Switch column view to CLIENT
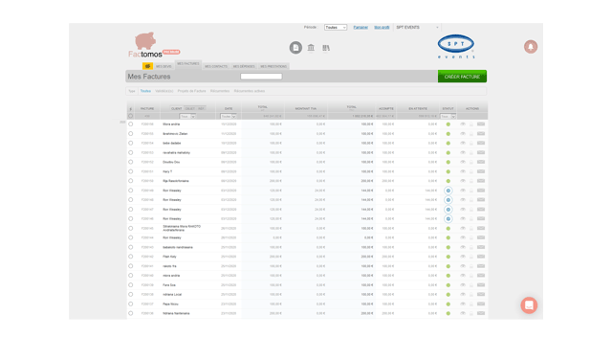 click(176, 108)
